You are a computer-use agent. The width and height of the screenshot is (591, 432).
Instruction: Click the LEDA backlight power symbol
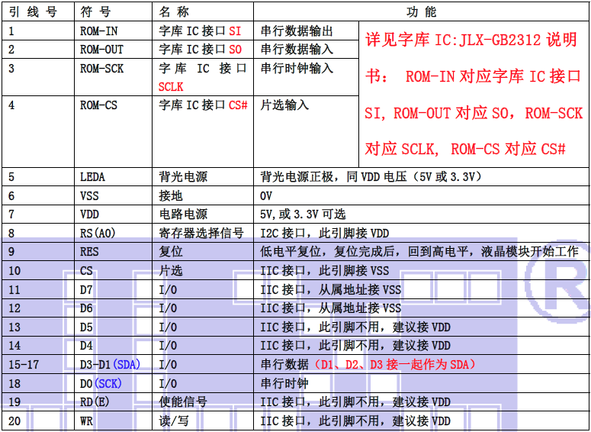click(x=92, y=177)
